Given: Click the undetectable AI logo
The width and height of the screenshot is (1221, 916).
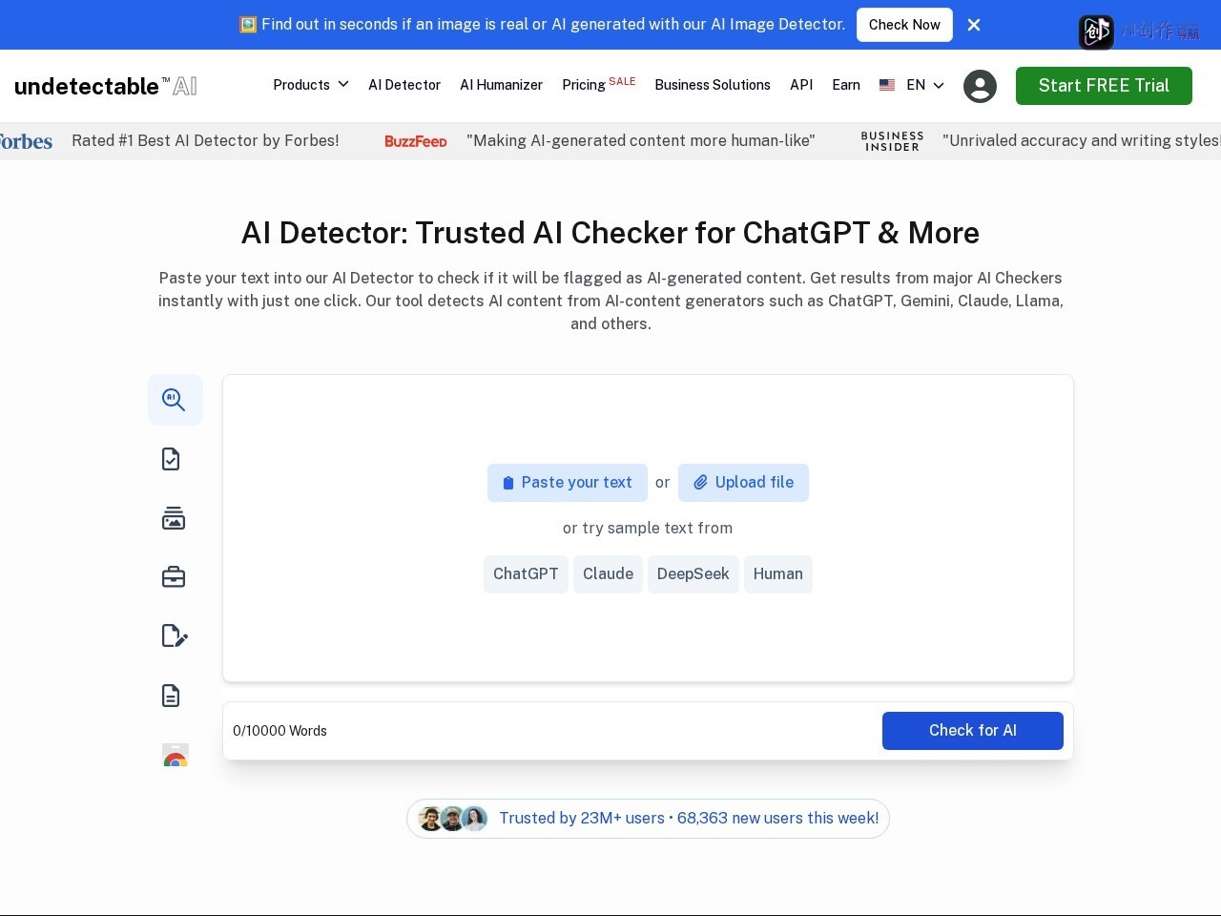Looking at the screenshot, I should 106,86.
